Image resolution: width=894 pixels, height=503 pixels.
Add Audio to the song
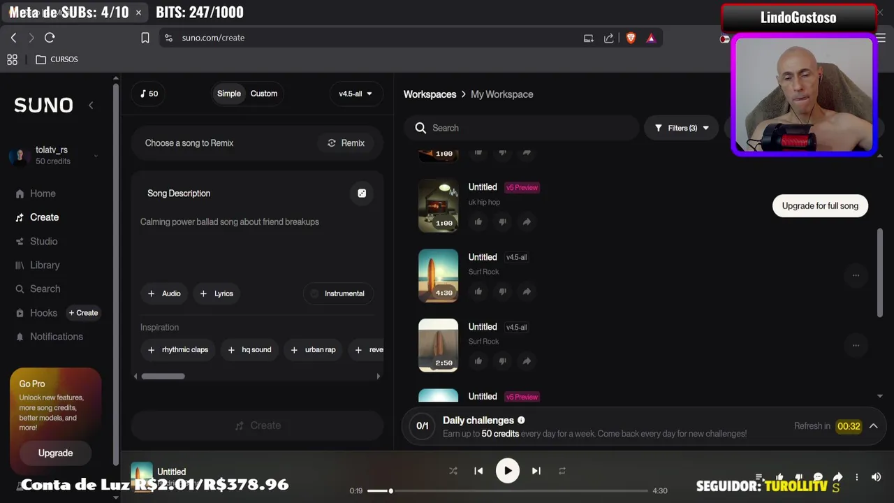pyautogui.click(x=164, y=293)
